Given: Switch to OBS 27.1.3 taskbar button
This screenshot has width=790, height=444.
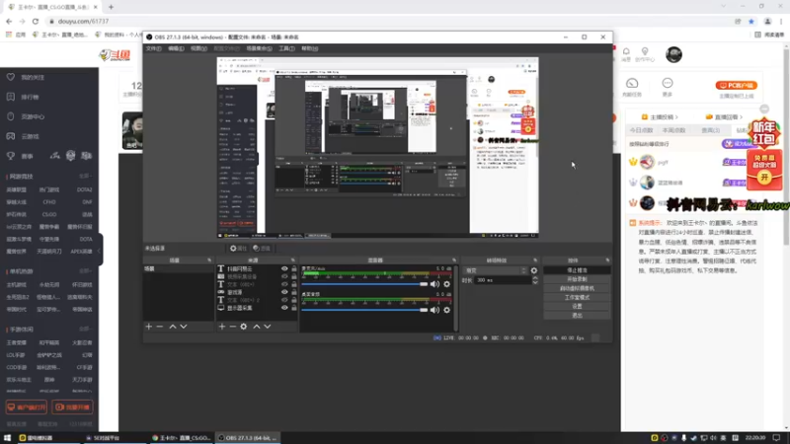Looking at the screenshot, I should (x=248, y=438).
